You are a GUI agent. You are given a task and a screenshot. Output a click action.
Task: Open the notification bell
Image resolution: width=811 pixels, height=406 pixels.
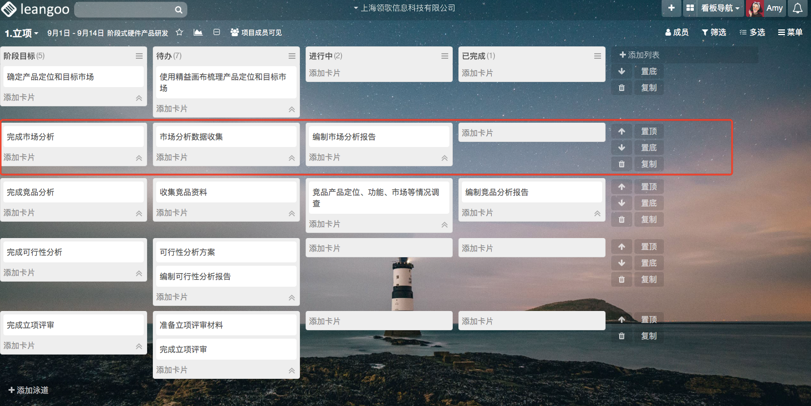797,8
